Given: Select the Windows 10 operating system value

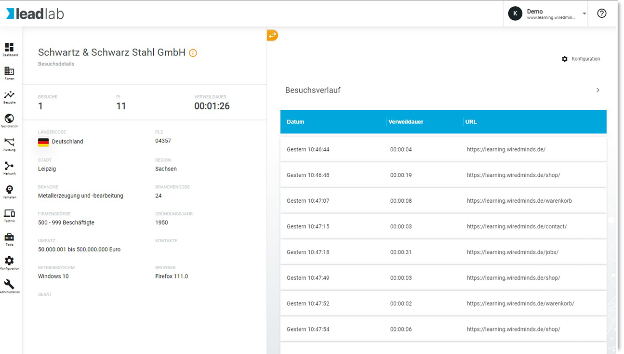Looking at the screenshot, I should tap(53, 276).
